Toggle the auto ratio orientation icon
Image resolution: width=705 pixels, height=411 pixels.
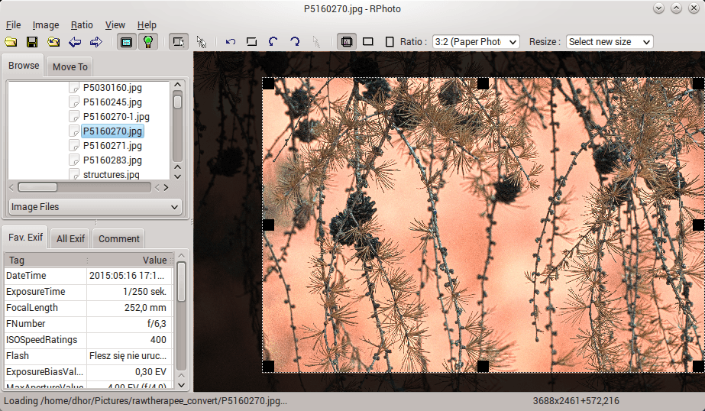[347, 42]
